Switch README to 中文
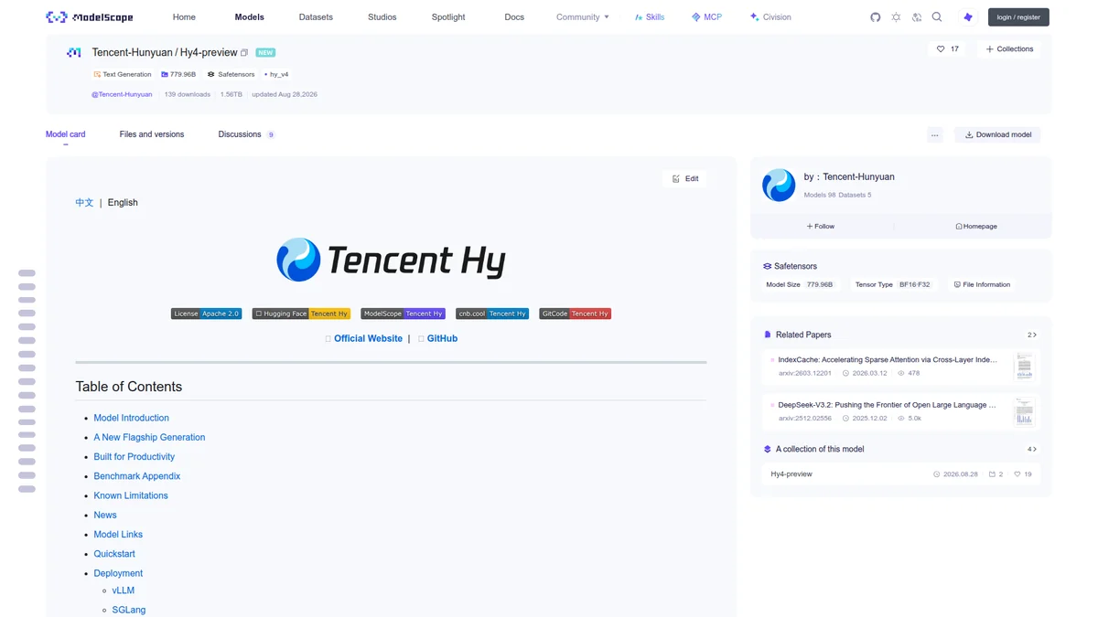Image resolution: width=1098 pixels, height=617 pixels. click(x=84, y=203)
